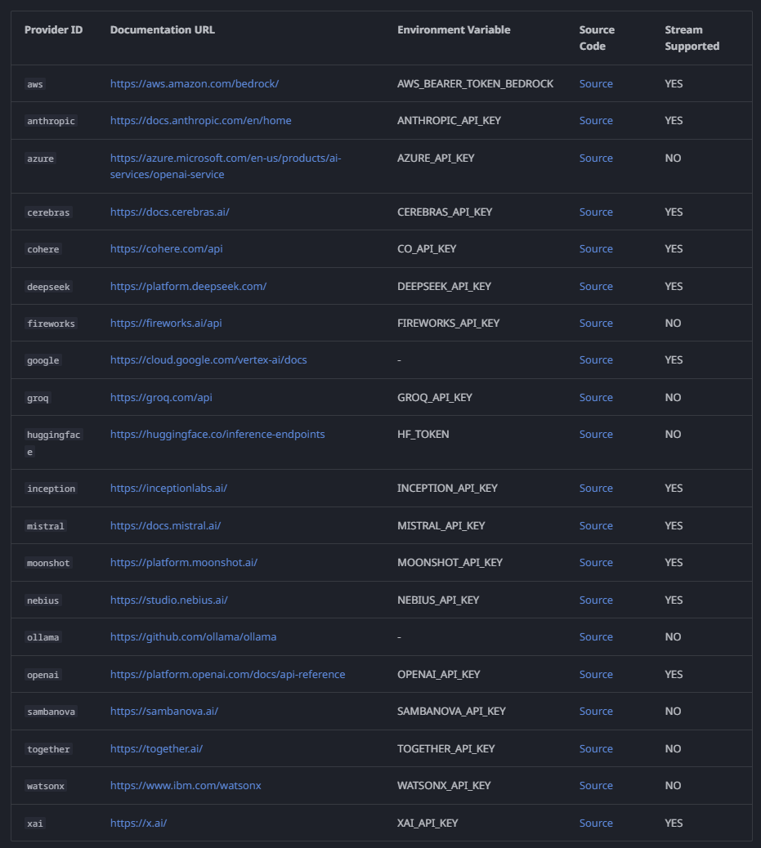The image size is (761, 848).
Task: Open the ollama GitHub repository link
Action: click(193, 636)
